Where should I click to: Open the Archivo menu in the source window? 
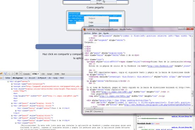[87, 33]
